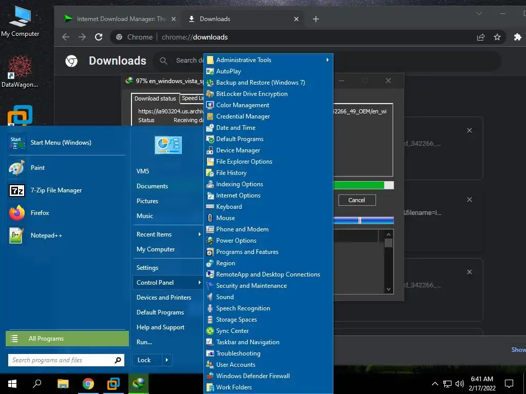526x394 pixels.
Task: Click the BitLocker Drive Encryption icon
Action: coord(210,94)
